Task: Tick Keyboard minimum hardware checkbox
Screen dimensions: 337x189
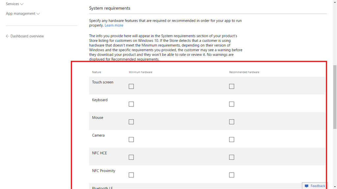Action: 131,104
